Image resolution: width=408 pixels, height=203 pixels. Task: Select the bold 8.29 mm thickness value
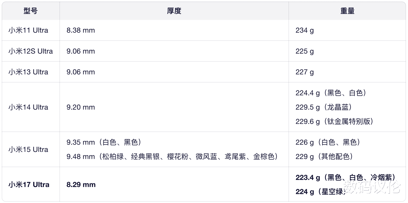coord(81,185)
